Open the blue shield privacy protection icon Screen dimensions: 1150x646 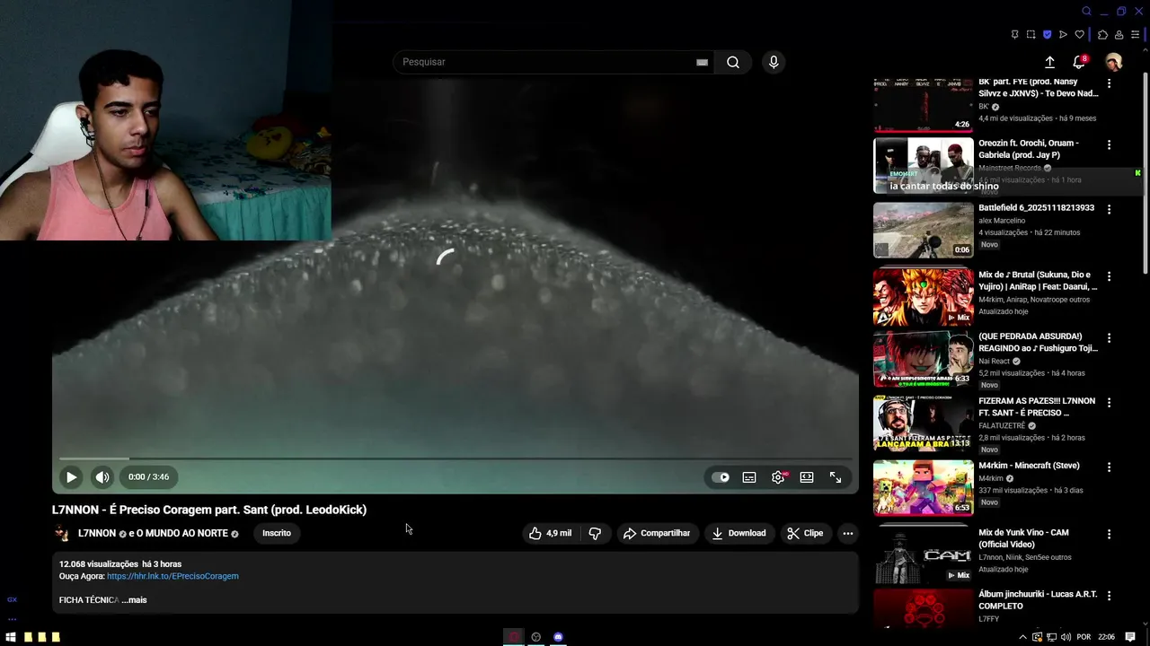1047,35
